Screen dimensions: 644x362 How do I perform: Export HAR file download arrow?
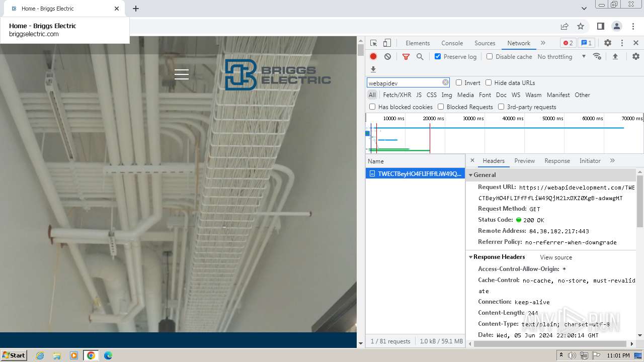pos(373,69)
